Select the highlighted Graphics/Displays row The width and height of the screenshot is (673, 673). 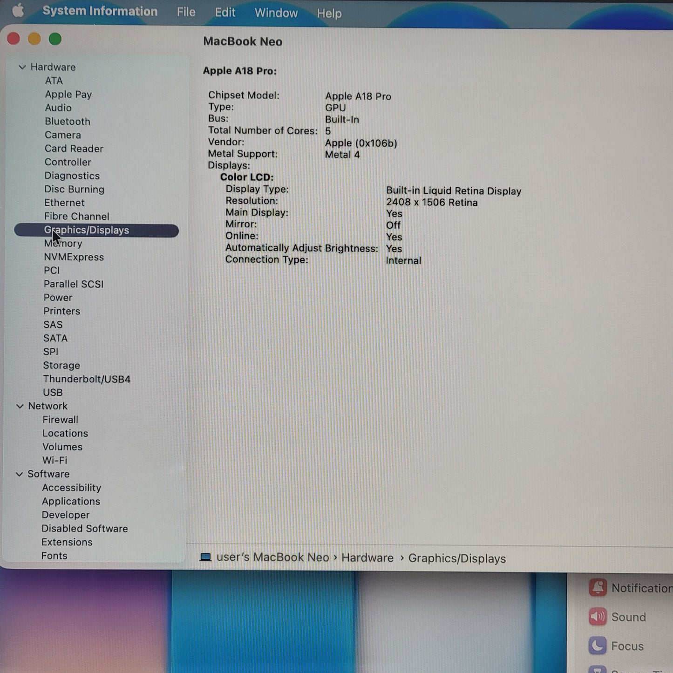(96, 230)
